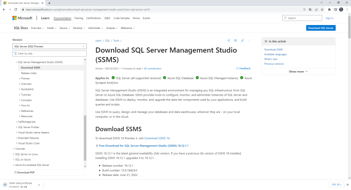Open the Certifications tab
This screenshot has height=190, width=351.
[93, 18]
